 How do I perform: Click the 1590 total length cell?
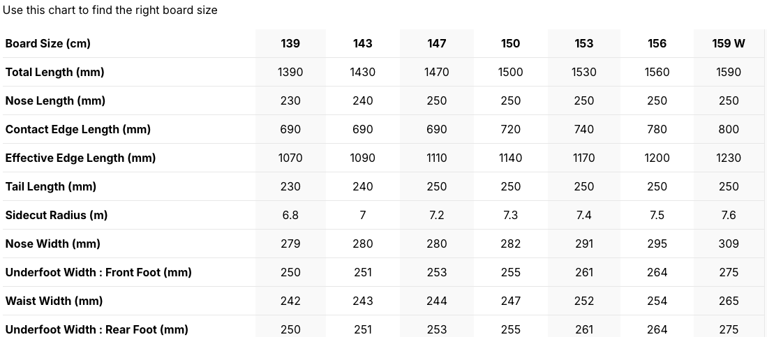729,73
